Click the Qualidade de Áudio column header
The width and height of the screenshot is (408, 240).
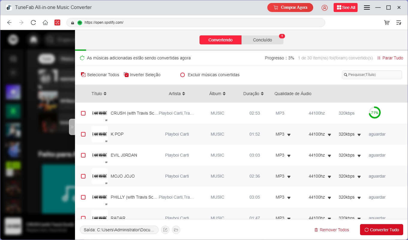(x=293, y=94)
